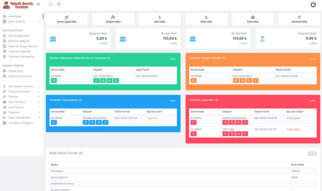Open search with the magnifier icon

pos(59,4)
